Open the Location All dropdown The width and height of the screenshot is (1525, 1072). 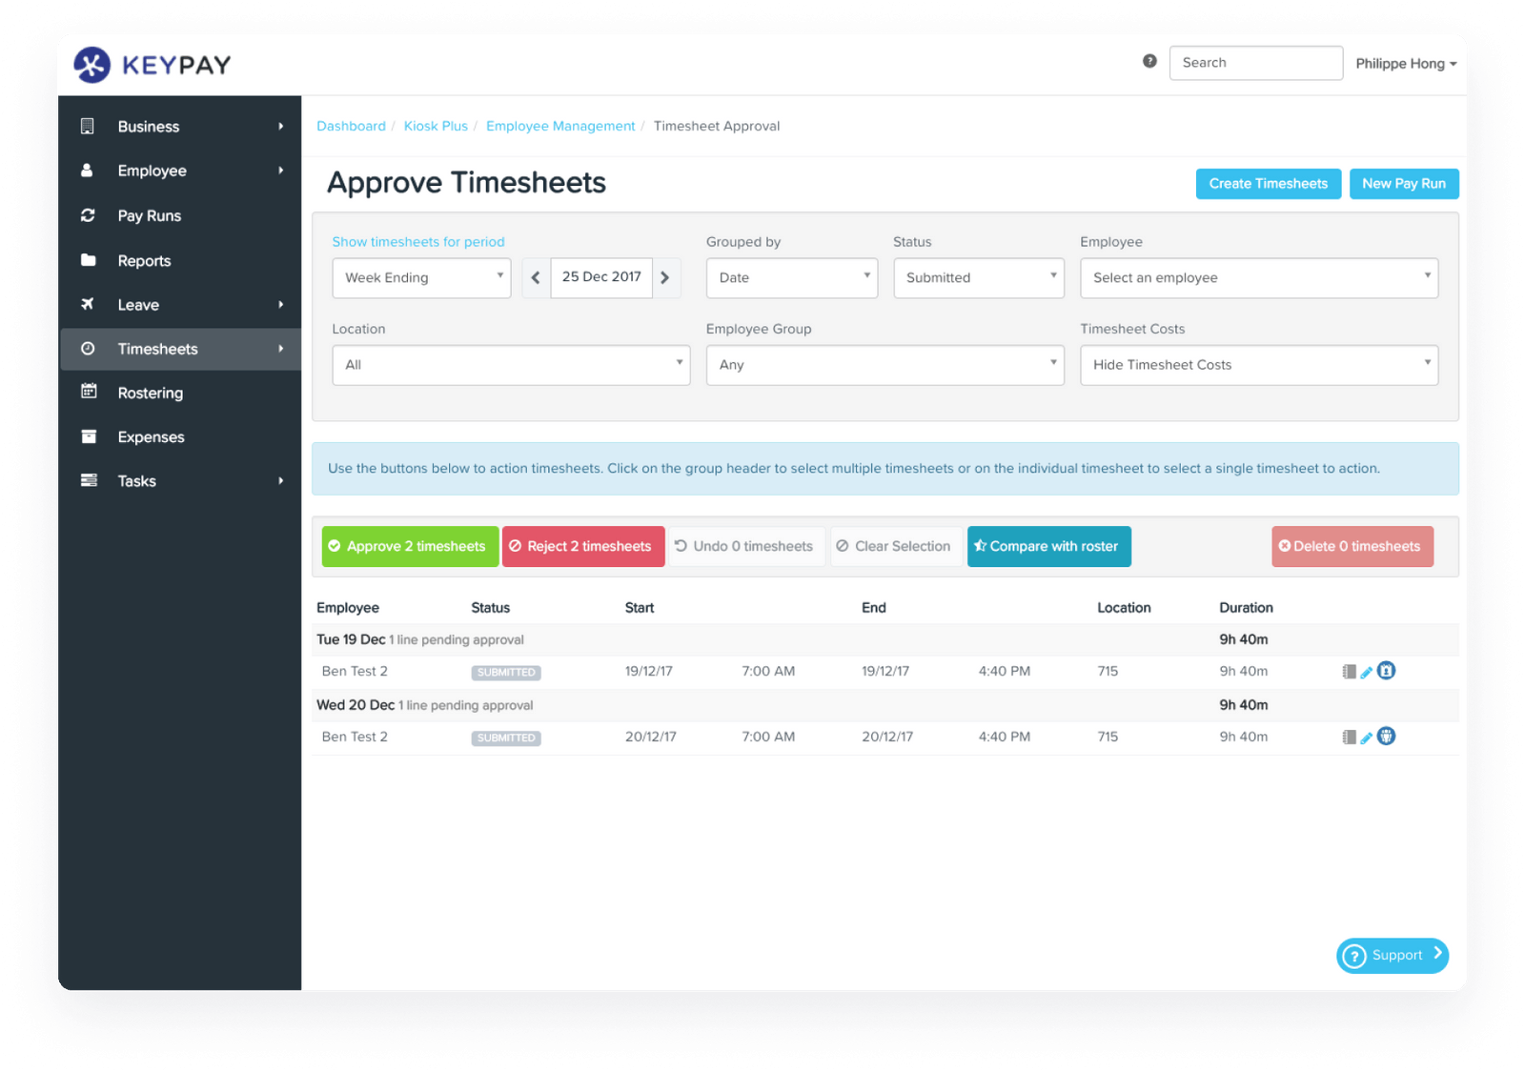tap(511, 365)
